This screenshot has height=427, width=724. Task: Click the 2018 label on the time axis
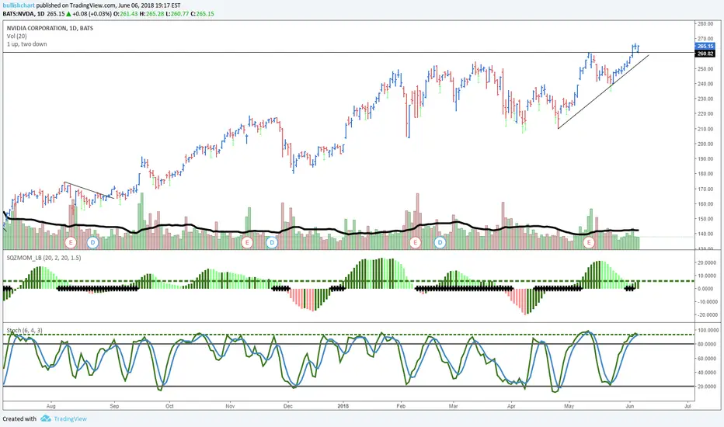tap(343, 406)
